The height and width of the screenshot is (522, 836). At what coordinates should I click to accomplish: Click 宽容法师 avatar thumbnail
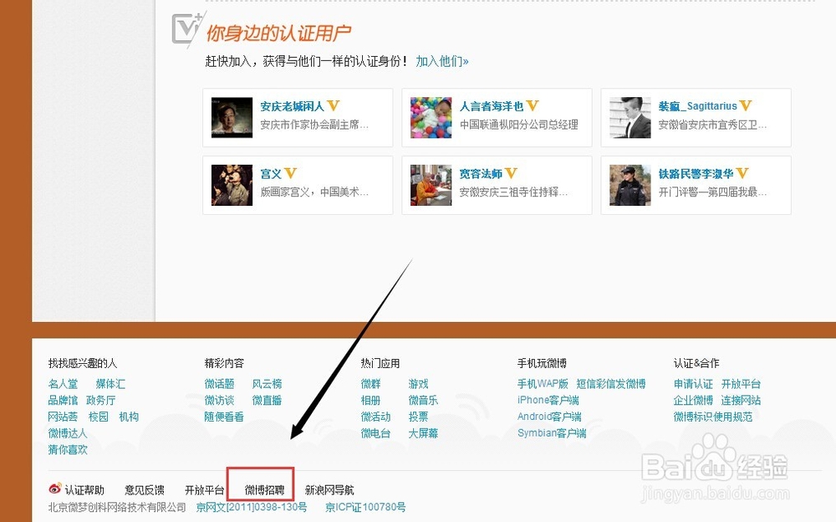click(x=431, y=185)
